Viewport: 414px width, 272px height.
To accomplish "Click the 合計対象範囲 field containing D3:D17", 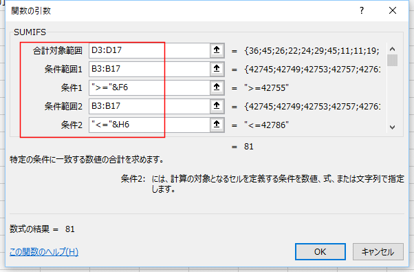I will point(149,50).
